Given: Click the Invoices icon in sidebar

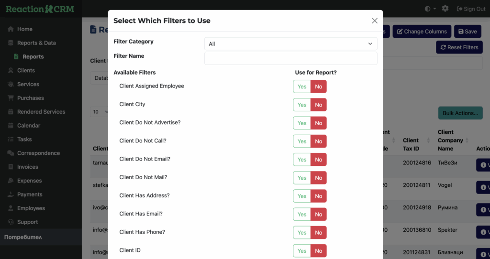Looking at the screenshot, I should [11, 167].
